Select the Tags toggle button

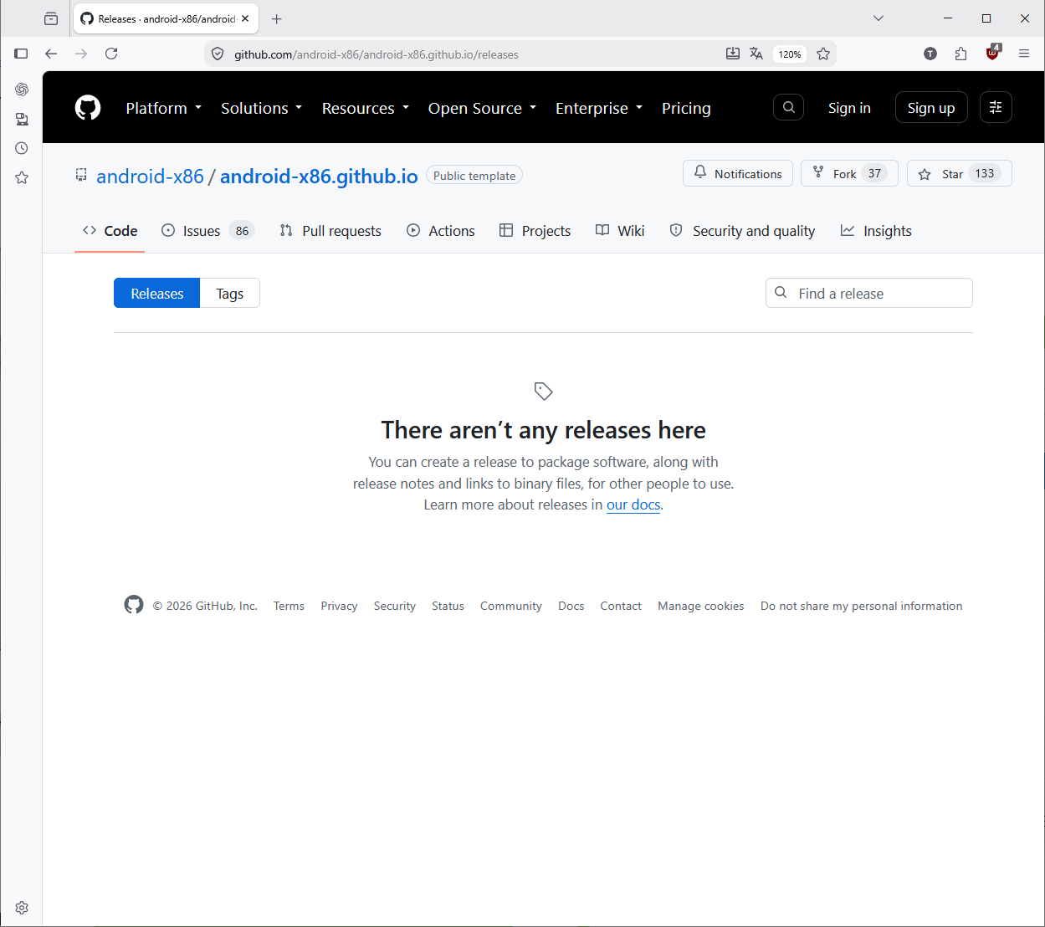[230, 293]
